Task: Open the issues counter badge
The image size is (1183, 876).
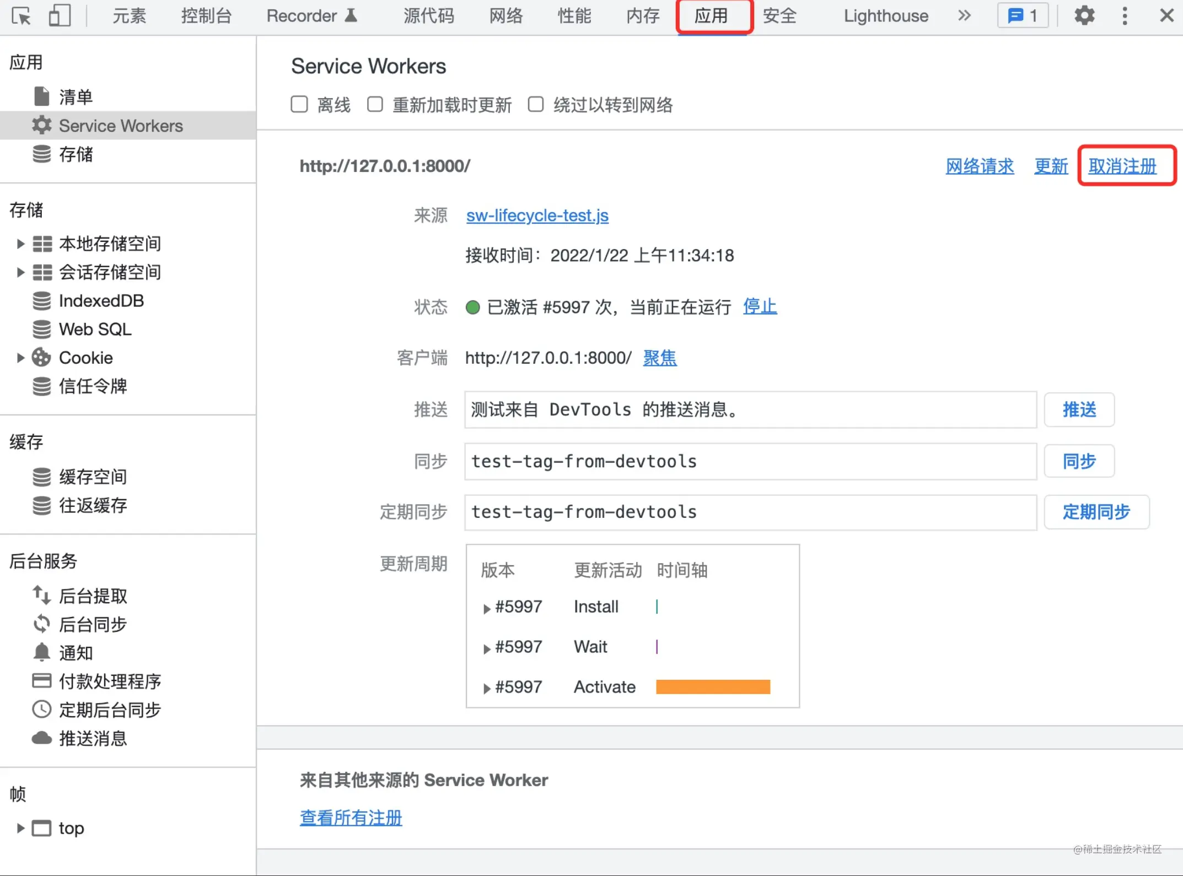Action: pos(1023,15)
